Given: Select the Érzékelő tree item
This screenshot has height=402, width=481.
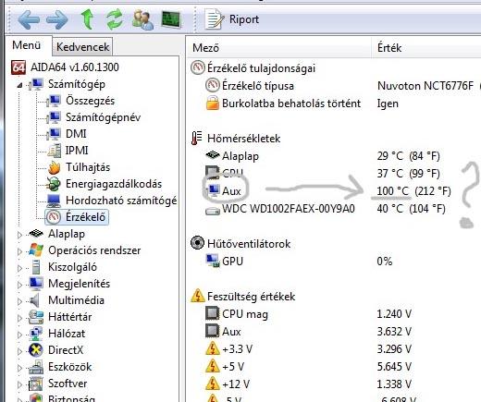Looking at the screenshot, I should pyautogui.click(x=77, y=217).
